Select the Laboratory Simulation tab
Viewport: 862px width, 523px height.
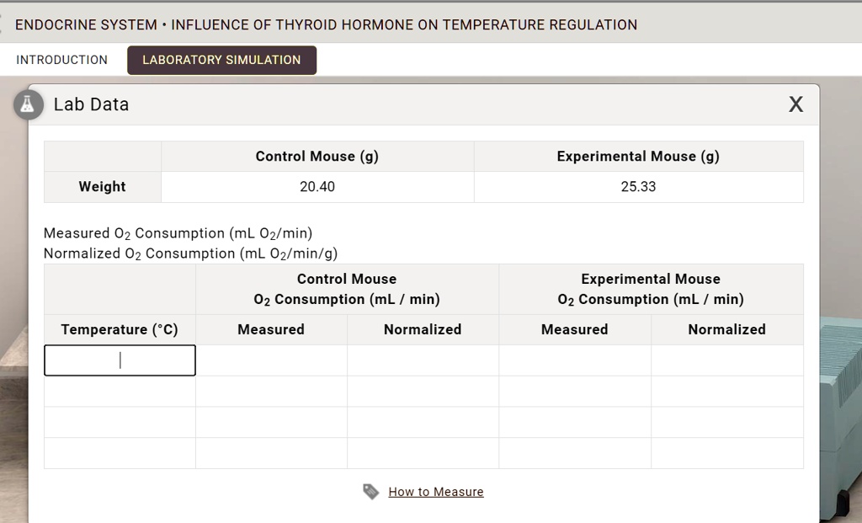[221, 60]
